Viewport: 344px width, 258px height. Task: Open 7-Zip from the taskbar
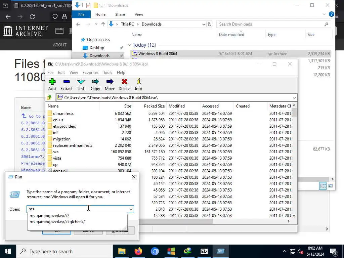pyautogui.click(x=204, y=251)
